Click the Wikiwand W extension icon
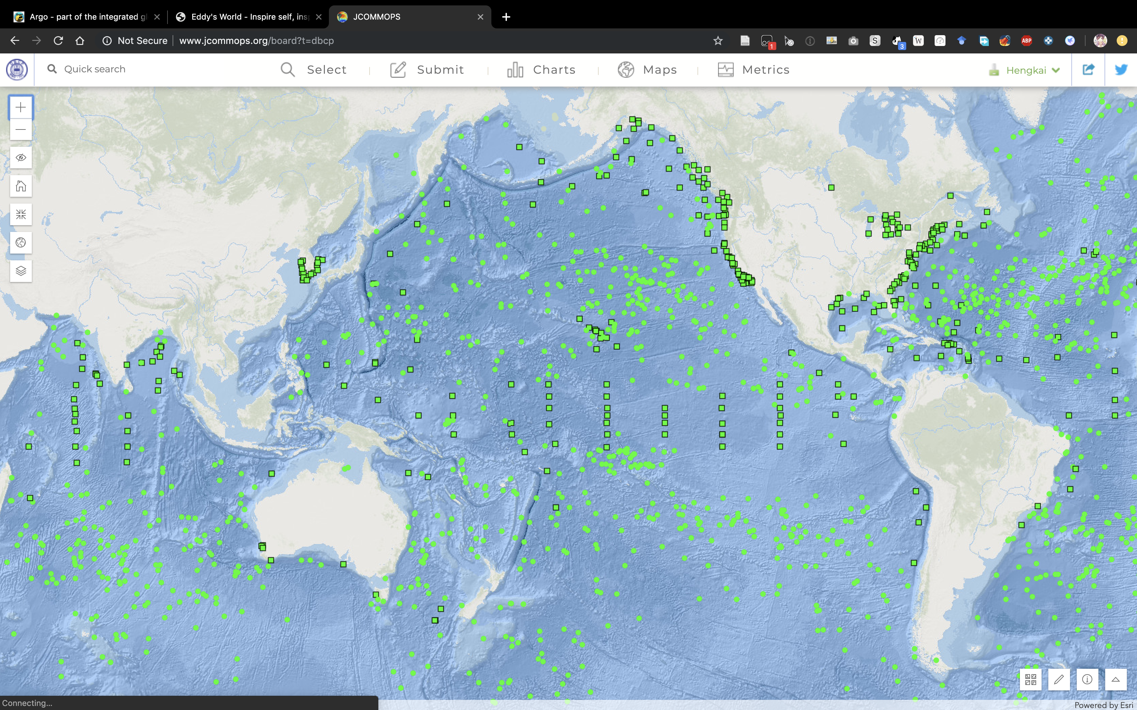Image resolution: width=1137 pixels, height=710 pixels. point(918,41)
